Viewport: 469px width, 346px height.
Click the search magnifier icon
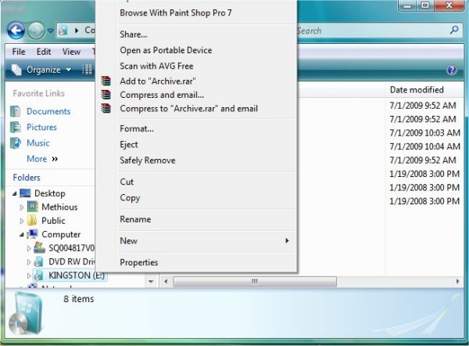click(454, 30)
